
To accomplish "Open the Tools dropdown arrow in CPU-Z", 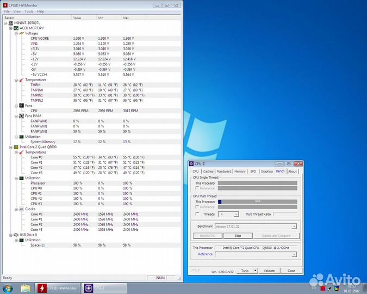I will coord(256,271).
